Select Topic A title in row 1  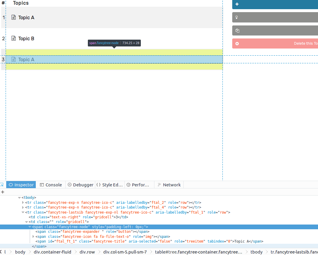tap(26, 18)
